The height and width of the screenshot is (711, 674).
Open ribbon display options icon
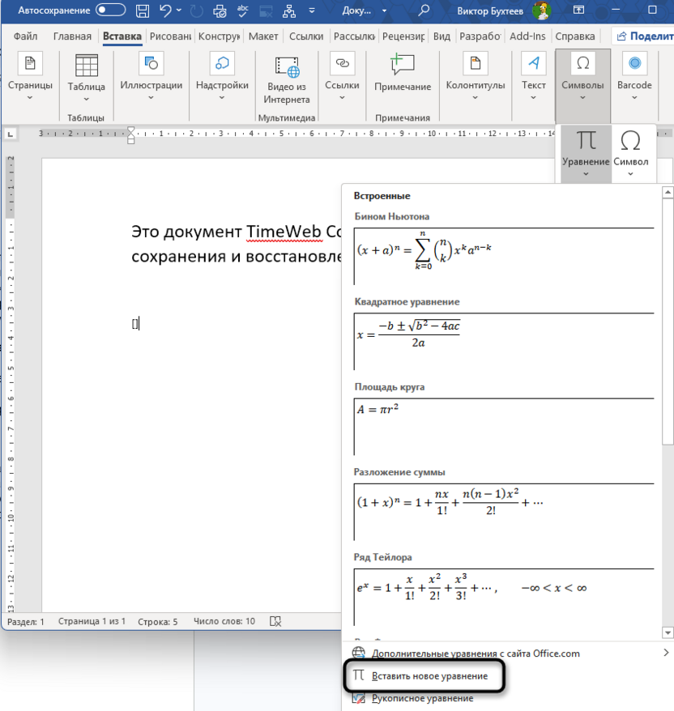click(578, 10)
